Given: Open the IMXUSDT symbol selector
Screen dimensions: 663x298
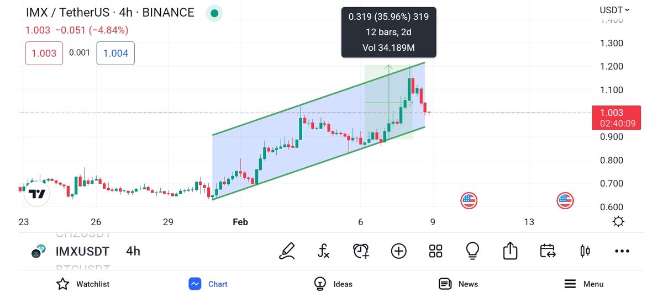Looking at the screenshot, I should 82,252.
